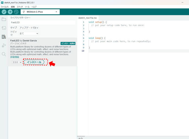Open the スケッチ menu
189x139 pixels.
(20, 7)
